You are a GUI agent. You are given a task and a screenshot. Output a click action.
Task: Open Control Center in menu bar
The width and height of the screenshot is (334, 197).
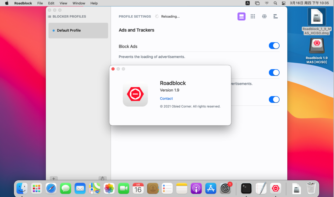point(283,3)
